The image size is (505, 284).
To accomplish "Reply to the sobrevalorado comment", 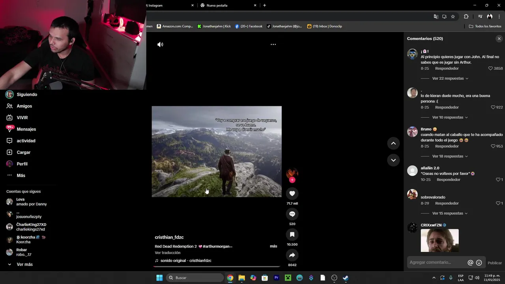I will 447,203.
